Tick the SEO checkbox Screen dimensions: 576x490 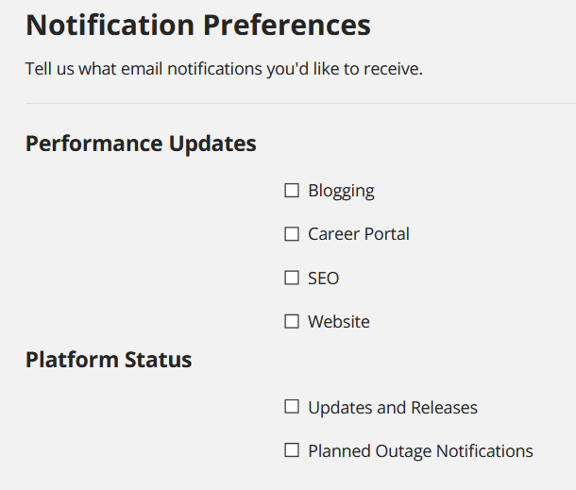click(x=292, y=278)
